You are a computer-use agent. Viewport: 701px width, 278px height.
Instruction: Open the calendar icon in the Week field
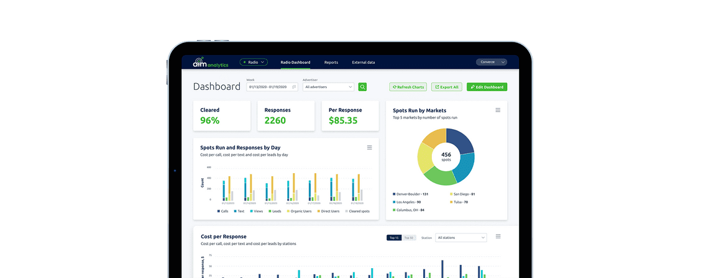294,87
